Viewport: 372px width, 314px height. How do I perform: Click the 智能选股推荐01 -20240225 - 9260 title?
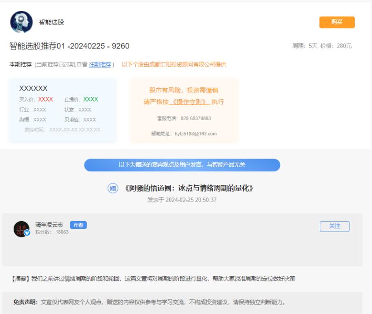(x=69, y=46)
